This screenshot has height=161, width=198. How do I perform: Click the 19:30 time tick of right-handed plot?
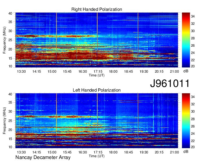click(x=144, y=71)
